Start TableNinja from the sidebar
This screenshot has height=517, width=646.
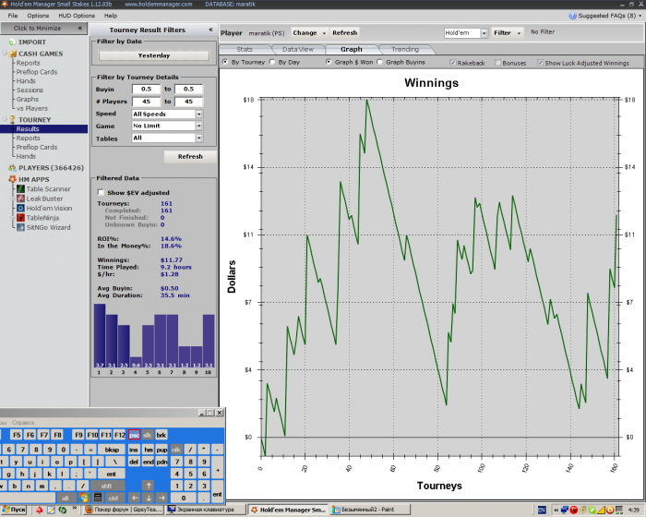pyautogui.click(x=42, y=218)
